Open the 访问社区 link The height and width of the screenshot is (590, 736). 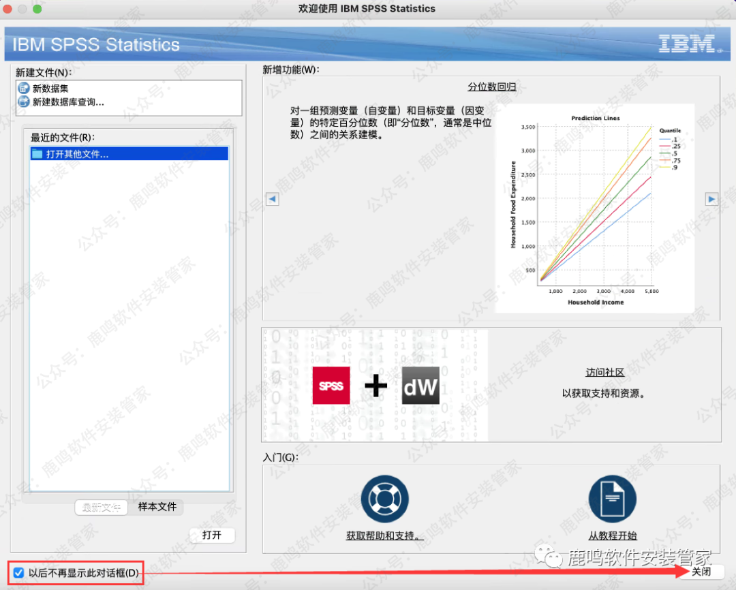pos(604,372)
